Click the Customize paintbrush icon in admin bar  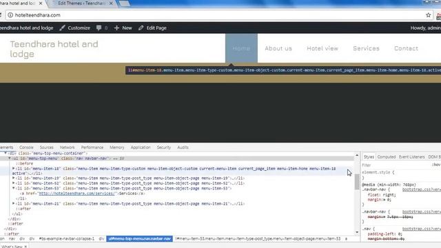tap(63, 28)
